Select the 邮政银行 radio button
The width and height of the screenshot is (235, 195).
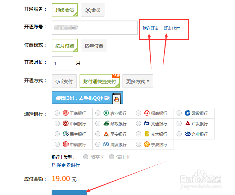(x=98, y=124)
